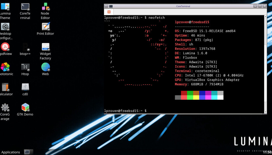Click the bright cyan color block in neofetch palette
The width and height of the screenshot is (272, 155).
click(214, 98)
